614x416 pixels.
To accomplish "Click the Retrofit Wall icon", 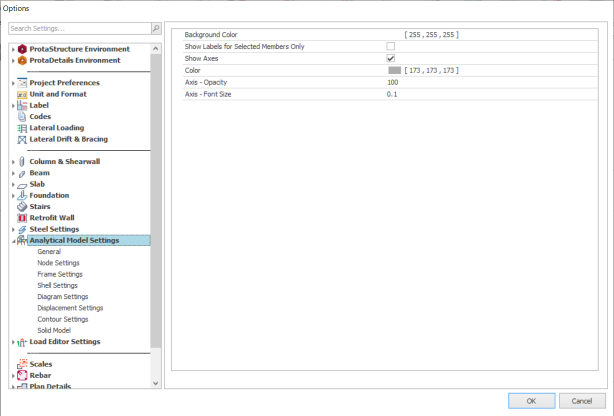I will [x=22, y=218].
